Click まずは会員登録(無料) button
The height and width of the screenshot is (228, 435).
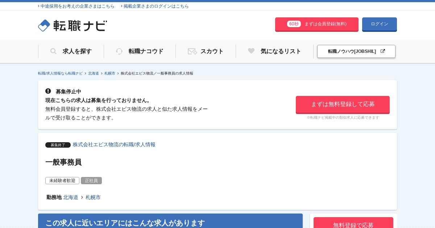317,24
